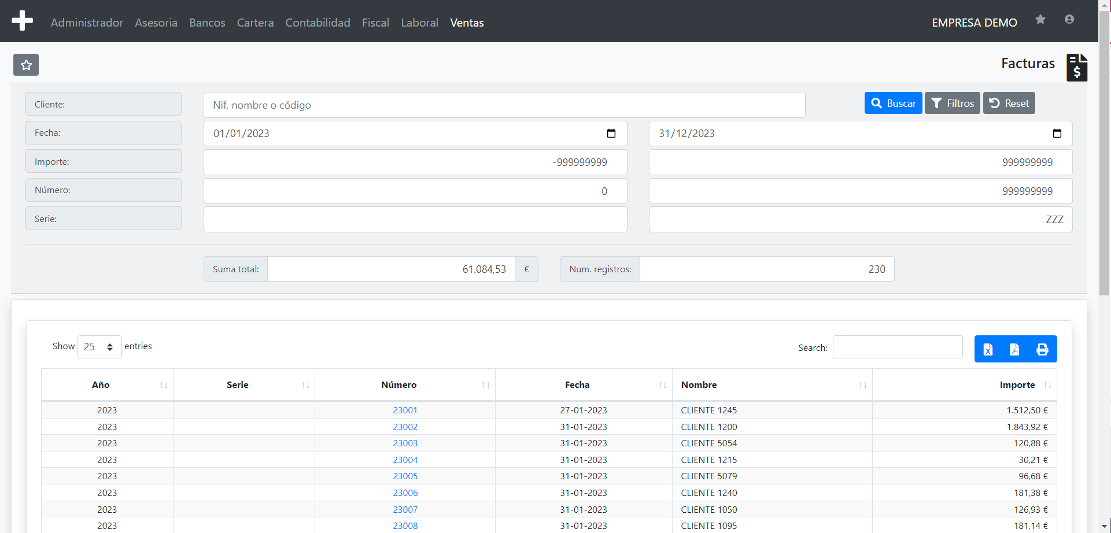Open the user account icon
Screen dimensions: 1111x533
1069,20
